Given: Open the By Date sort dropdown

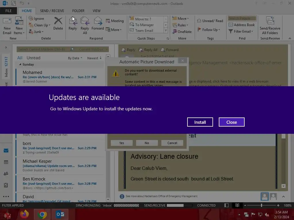Looking at the screenshot, I should pos(75,58).
